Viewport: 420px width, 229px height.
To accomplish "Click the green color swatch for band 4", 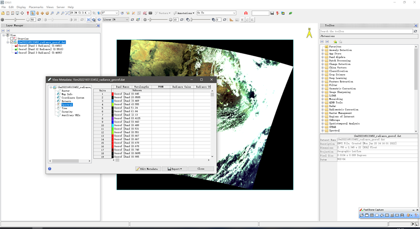I will coord(113,104).
